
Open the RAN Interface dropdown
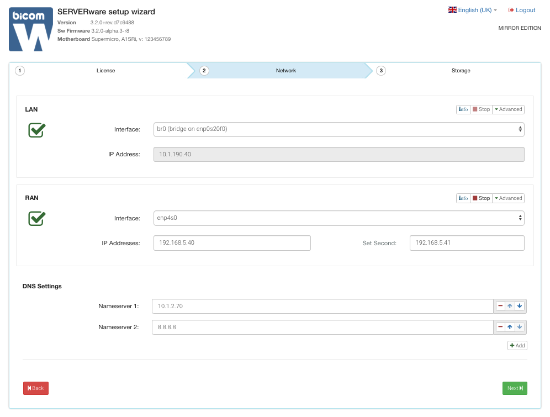(x=339, y=218)
